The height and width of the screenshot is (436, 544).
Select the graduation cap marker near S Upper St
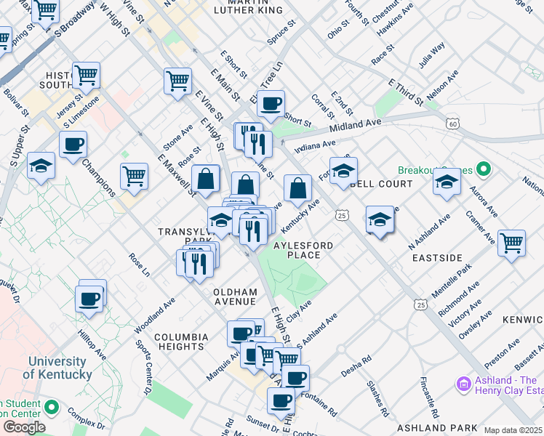point(41,166)
